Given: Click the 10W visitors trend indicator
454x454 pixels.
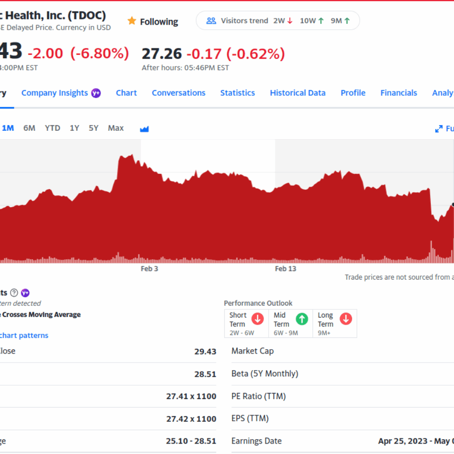Looking at the screenshot, I should coord(312,21).
